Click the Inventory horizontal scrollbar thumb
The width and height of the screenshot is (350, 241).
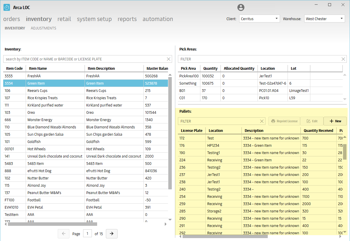(52, 224)
